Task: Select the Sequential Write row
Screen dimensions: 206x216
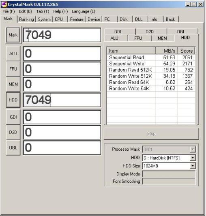Action: pyautogui.click(x=151, y=64)
